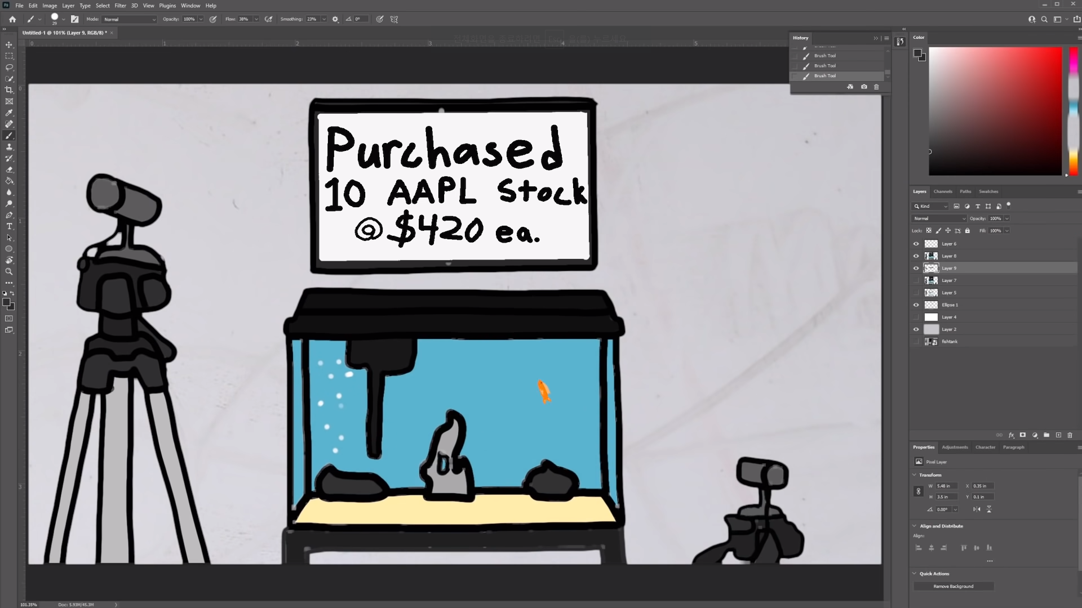The image size is (1082, 608).
Task: Hide Layer 2 visibility
Action: [x=916, y=329]
